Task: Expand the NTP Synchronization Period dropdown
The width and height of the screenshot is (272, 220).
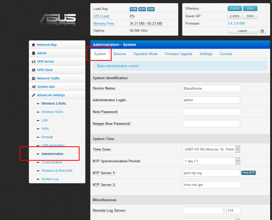Action: pos(211,161)
